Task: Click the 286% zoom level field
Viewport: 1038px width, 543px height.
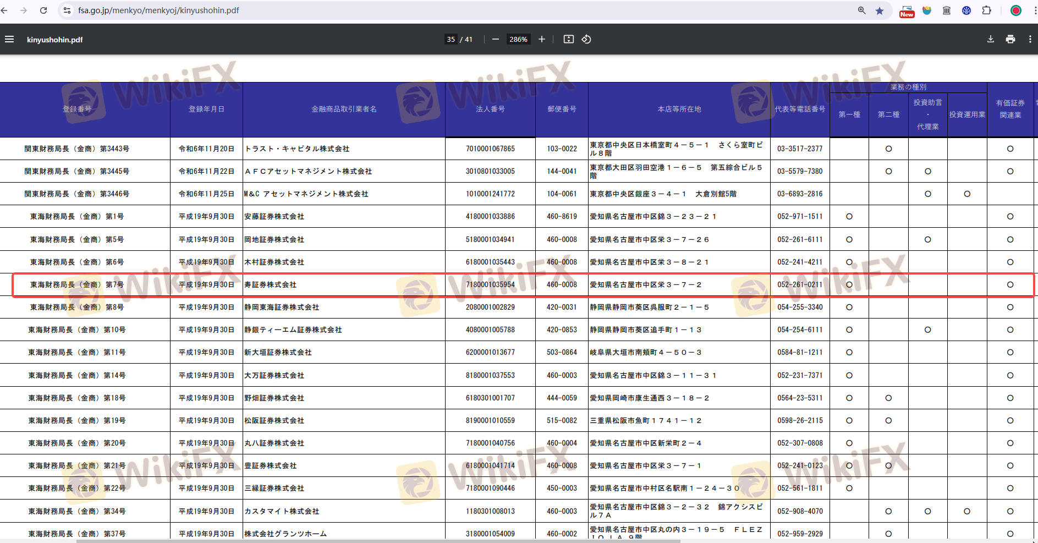Action: coord(518,39)
